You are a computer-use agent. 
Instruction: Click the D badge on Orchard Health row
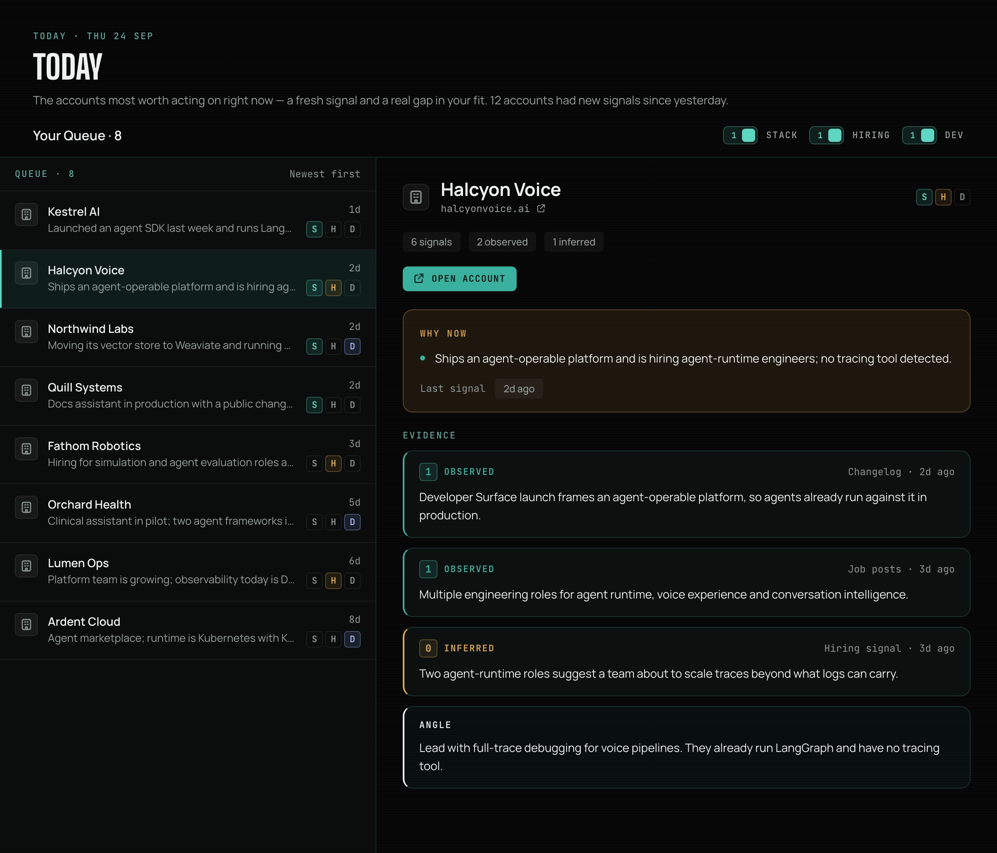tap(352, 522)
